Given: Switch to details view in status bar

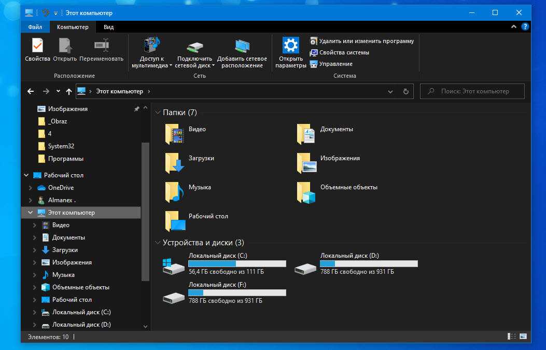Looking at the screenshot, I should coord(512,337).
